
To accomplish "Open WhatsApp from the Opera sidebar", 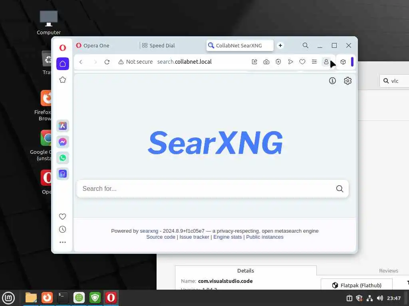I will tap(63, 158).
